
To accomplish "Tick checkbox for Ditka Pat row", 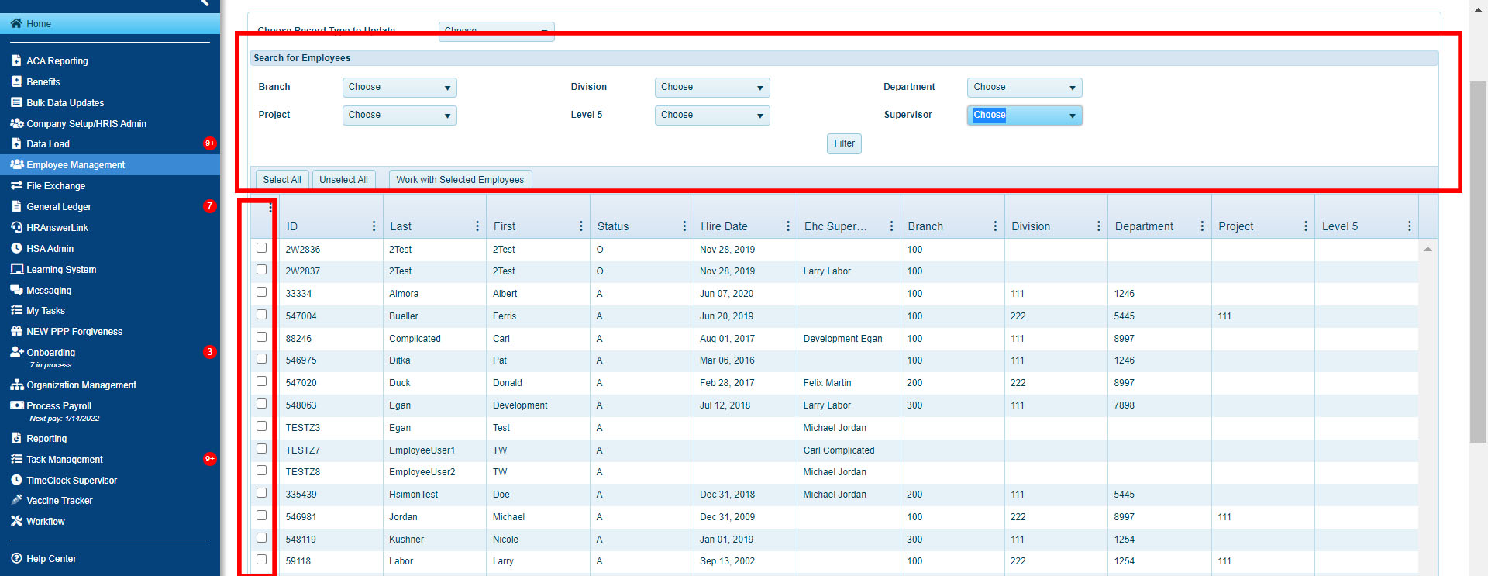I will coord(261,359).
